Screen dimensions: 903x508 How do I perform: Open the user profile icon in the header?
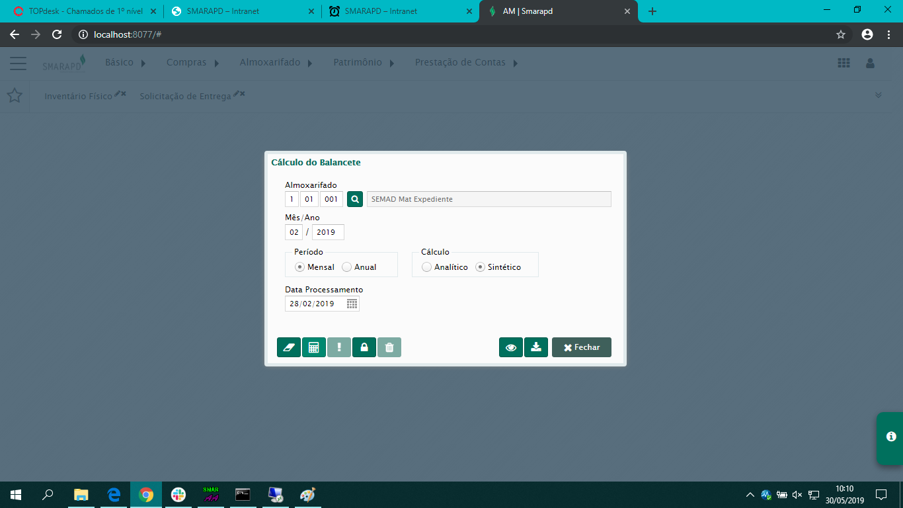[x=870, y=63]
